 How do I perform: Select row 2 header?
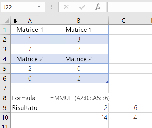(6, 39)
